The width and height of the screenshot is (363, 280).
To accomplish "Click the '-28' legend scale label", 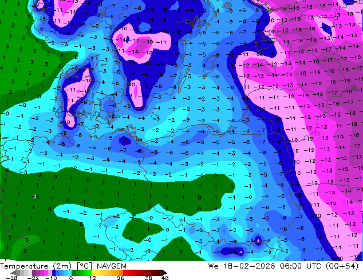I will coord(11,278).
